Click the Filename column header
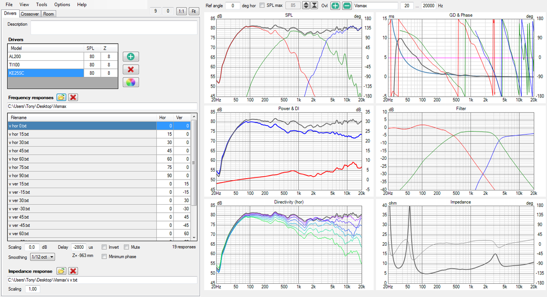The image size is (547, 297). (82, 117)
